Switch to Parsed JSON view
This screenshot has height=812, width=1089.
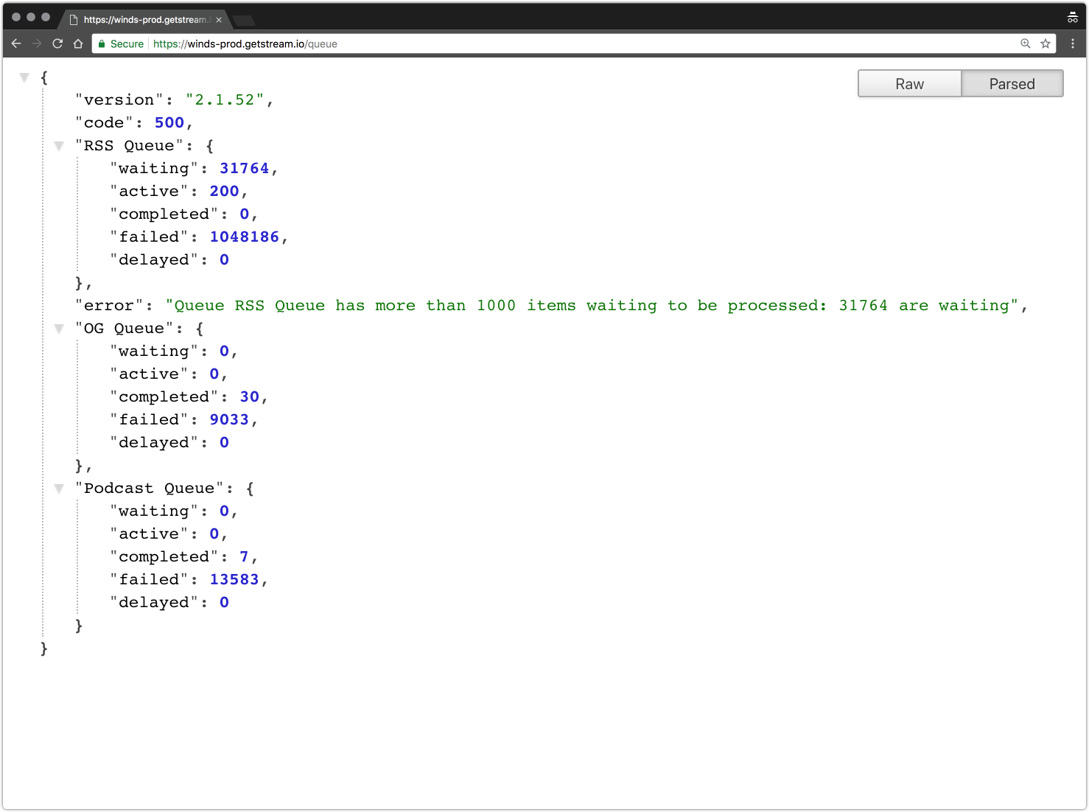point(1012,84)
